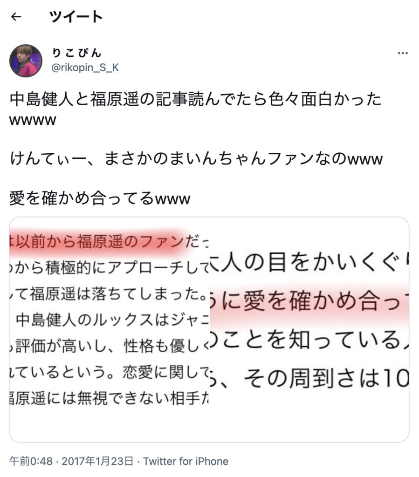Click the tweet line starting けんてぃー
This screenshot has height=477, width=419.
[x=196, y=159]
